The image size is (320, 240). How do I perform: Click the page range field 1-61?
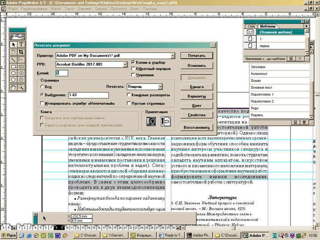(x=88, y=95)
